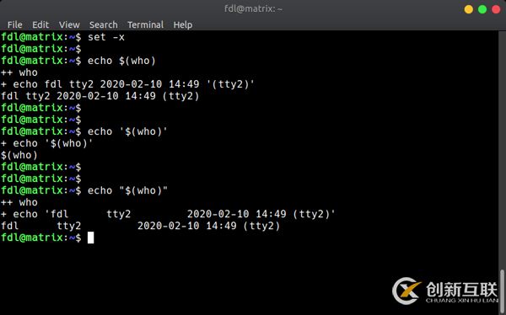Screen dimensions: 506x315
Task: Click the window title fdl@matrix: ~
Action: coord(253,8)
